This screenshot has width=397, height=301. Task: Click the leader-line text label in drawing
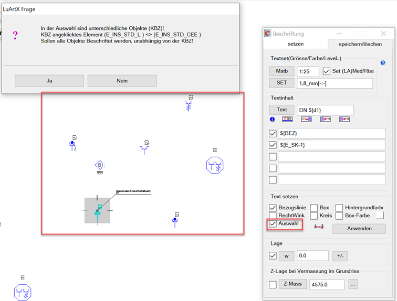pyautogui.click(x=133, y=191)
